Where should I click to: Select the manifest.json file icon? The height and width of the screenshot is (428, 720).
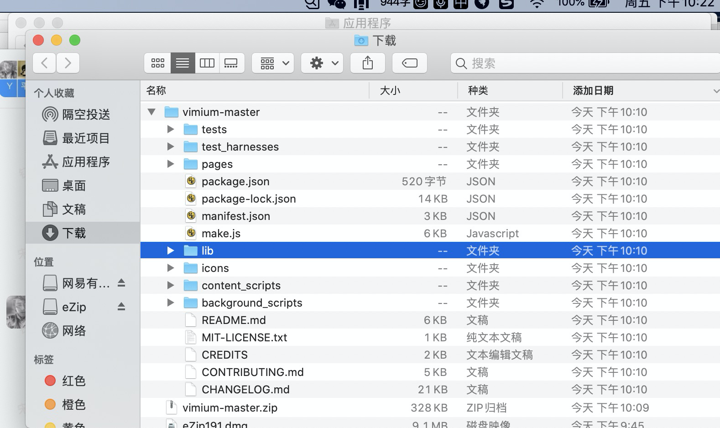[191, 216]
